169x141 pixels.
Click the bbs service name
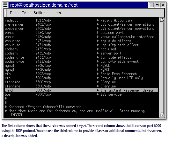tap(8, 94)
